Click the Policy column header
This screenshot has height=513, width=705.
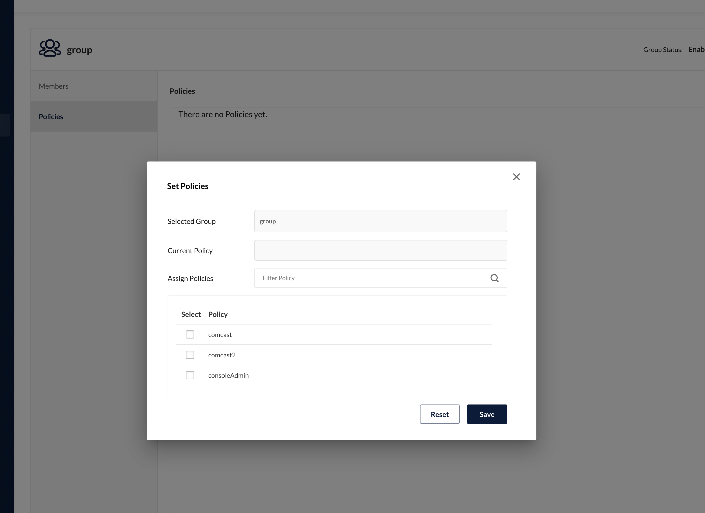(218, 314)
